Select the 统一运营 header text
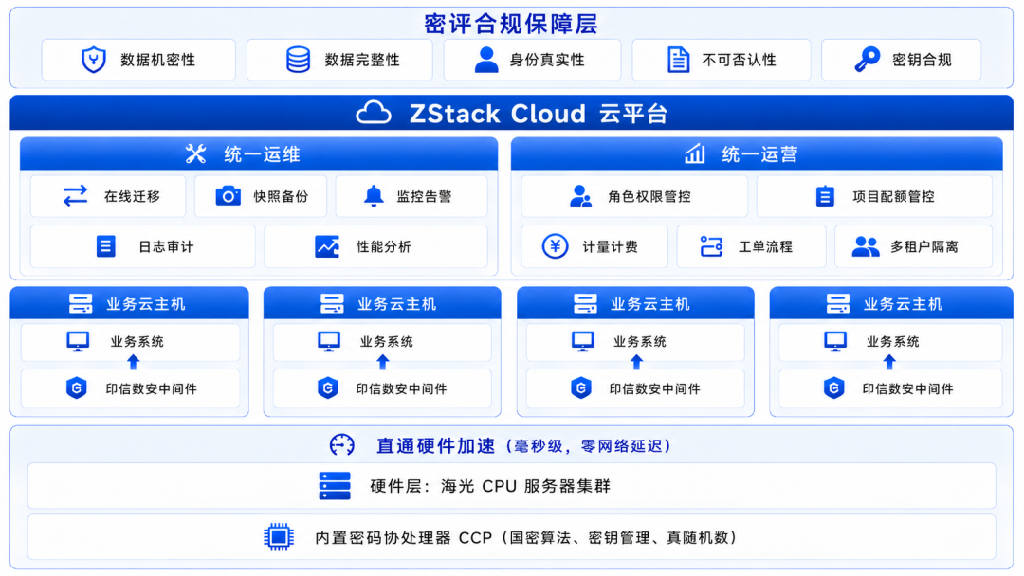The image size is (1024, 576). (x=759, y=154)
